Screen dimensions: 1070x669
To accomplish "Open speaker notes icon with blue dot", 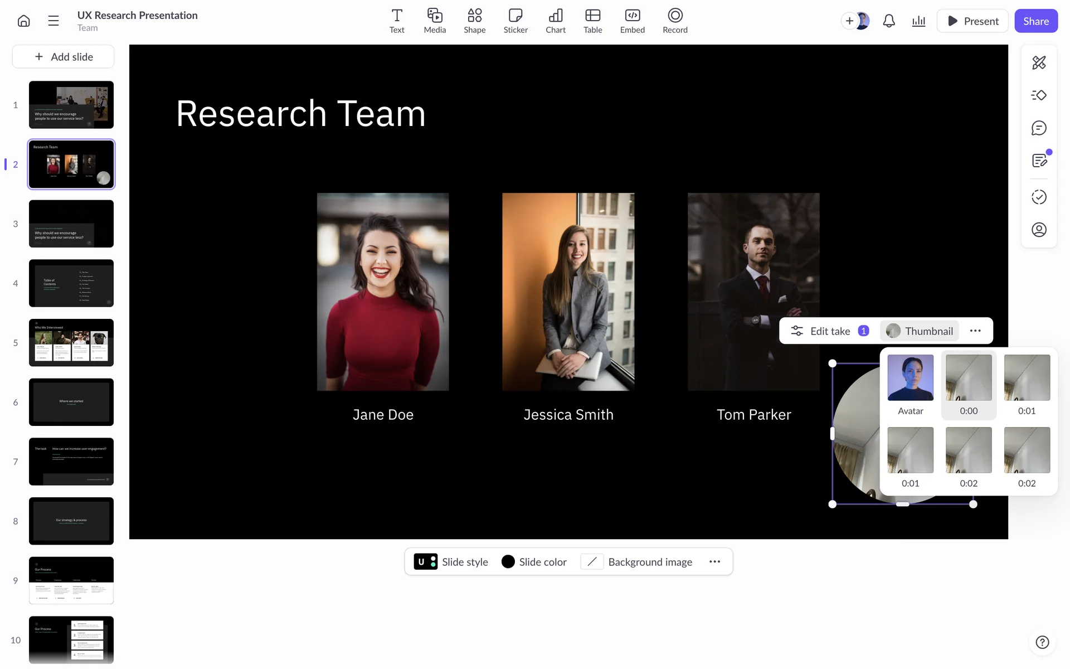I will 1039,161.
